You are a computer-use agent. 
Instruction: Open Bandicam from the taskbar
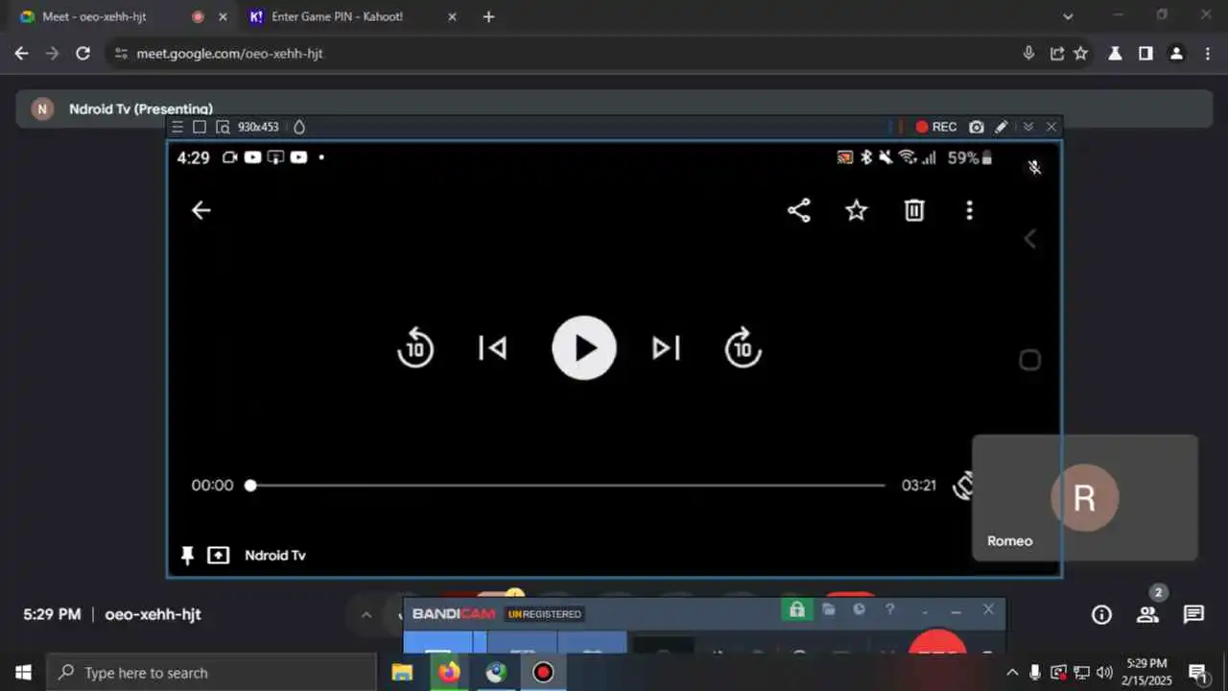point(543,672)
